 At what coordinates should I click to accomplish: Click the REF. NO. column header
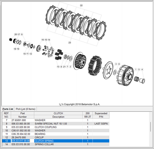6,115
